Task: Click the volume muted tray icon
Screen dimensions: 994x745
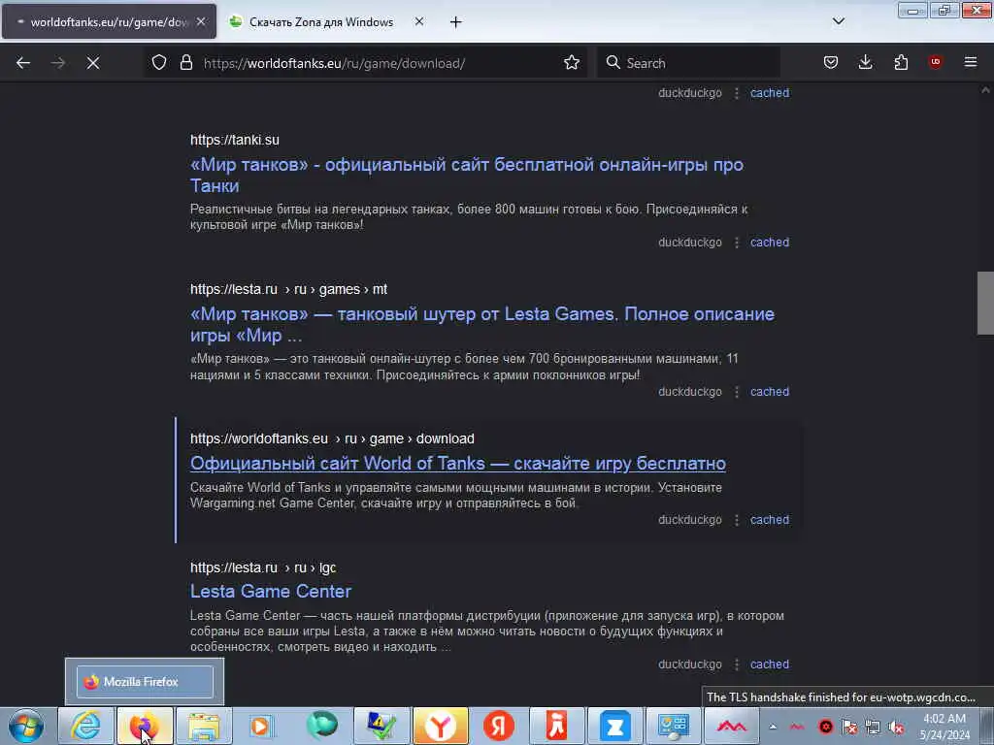Action: 896,728
